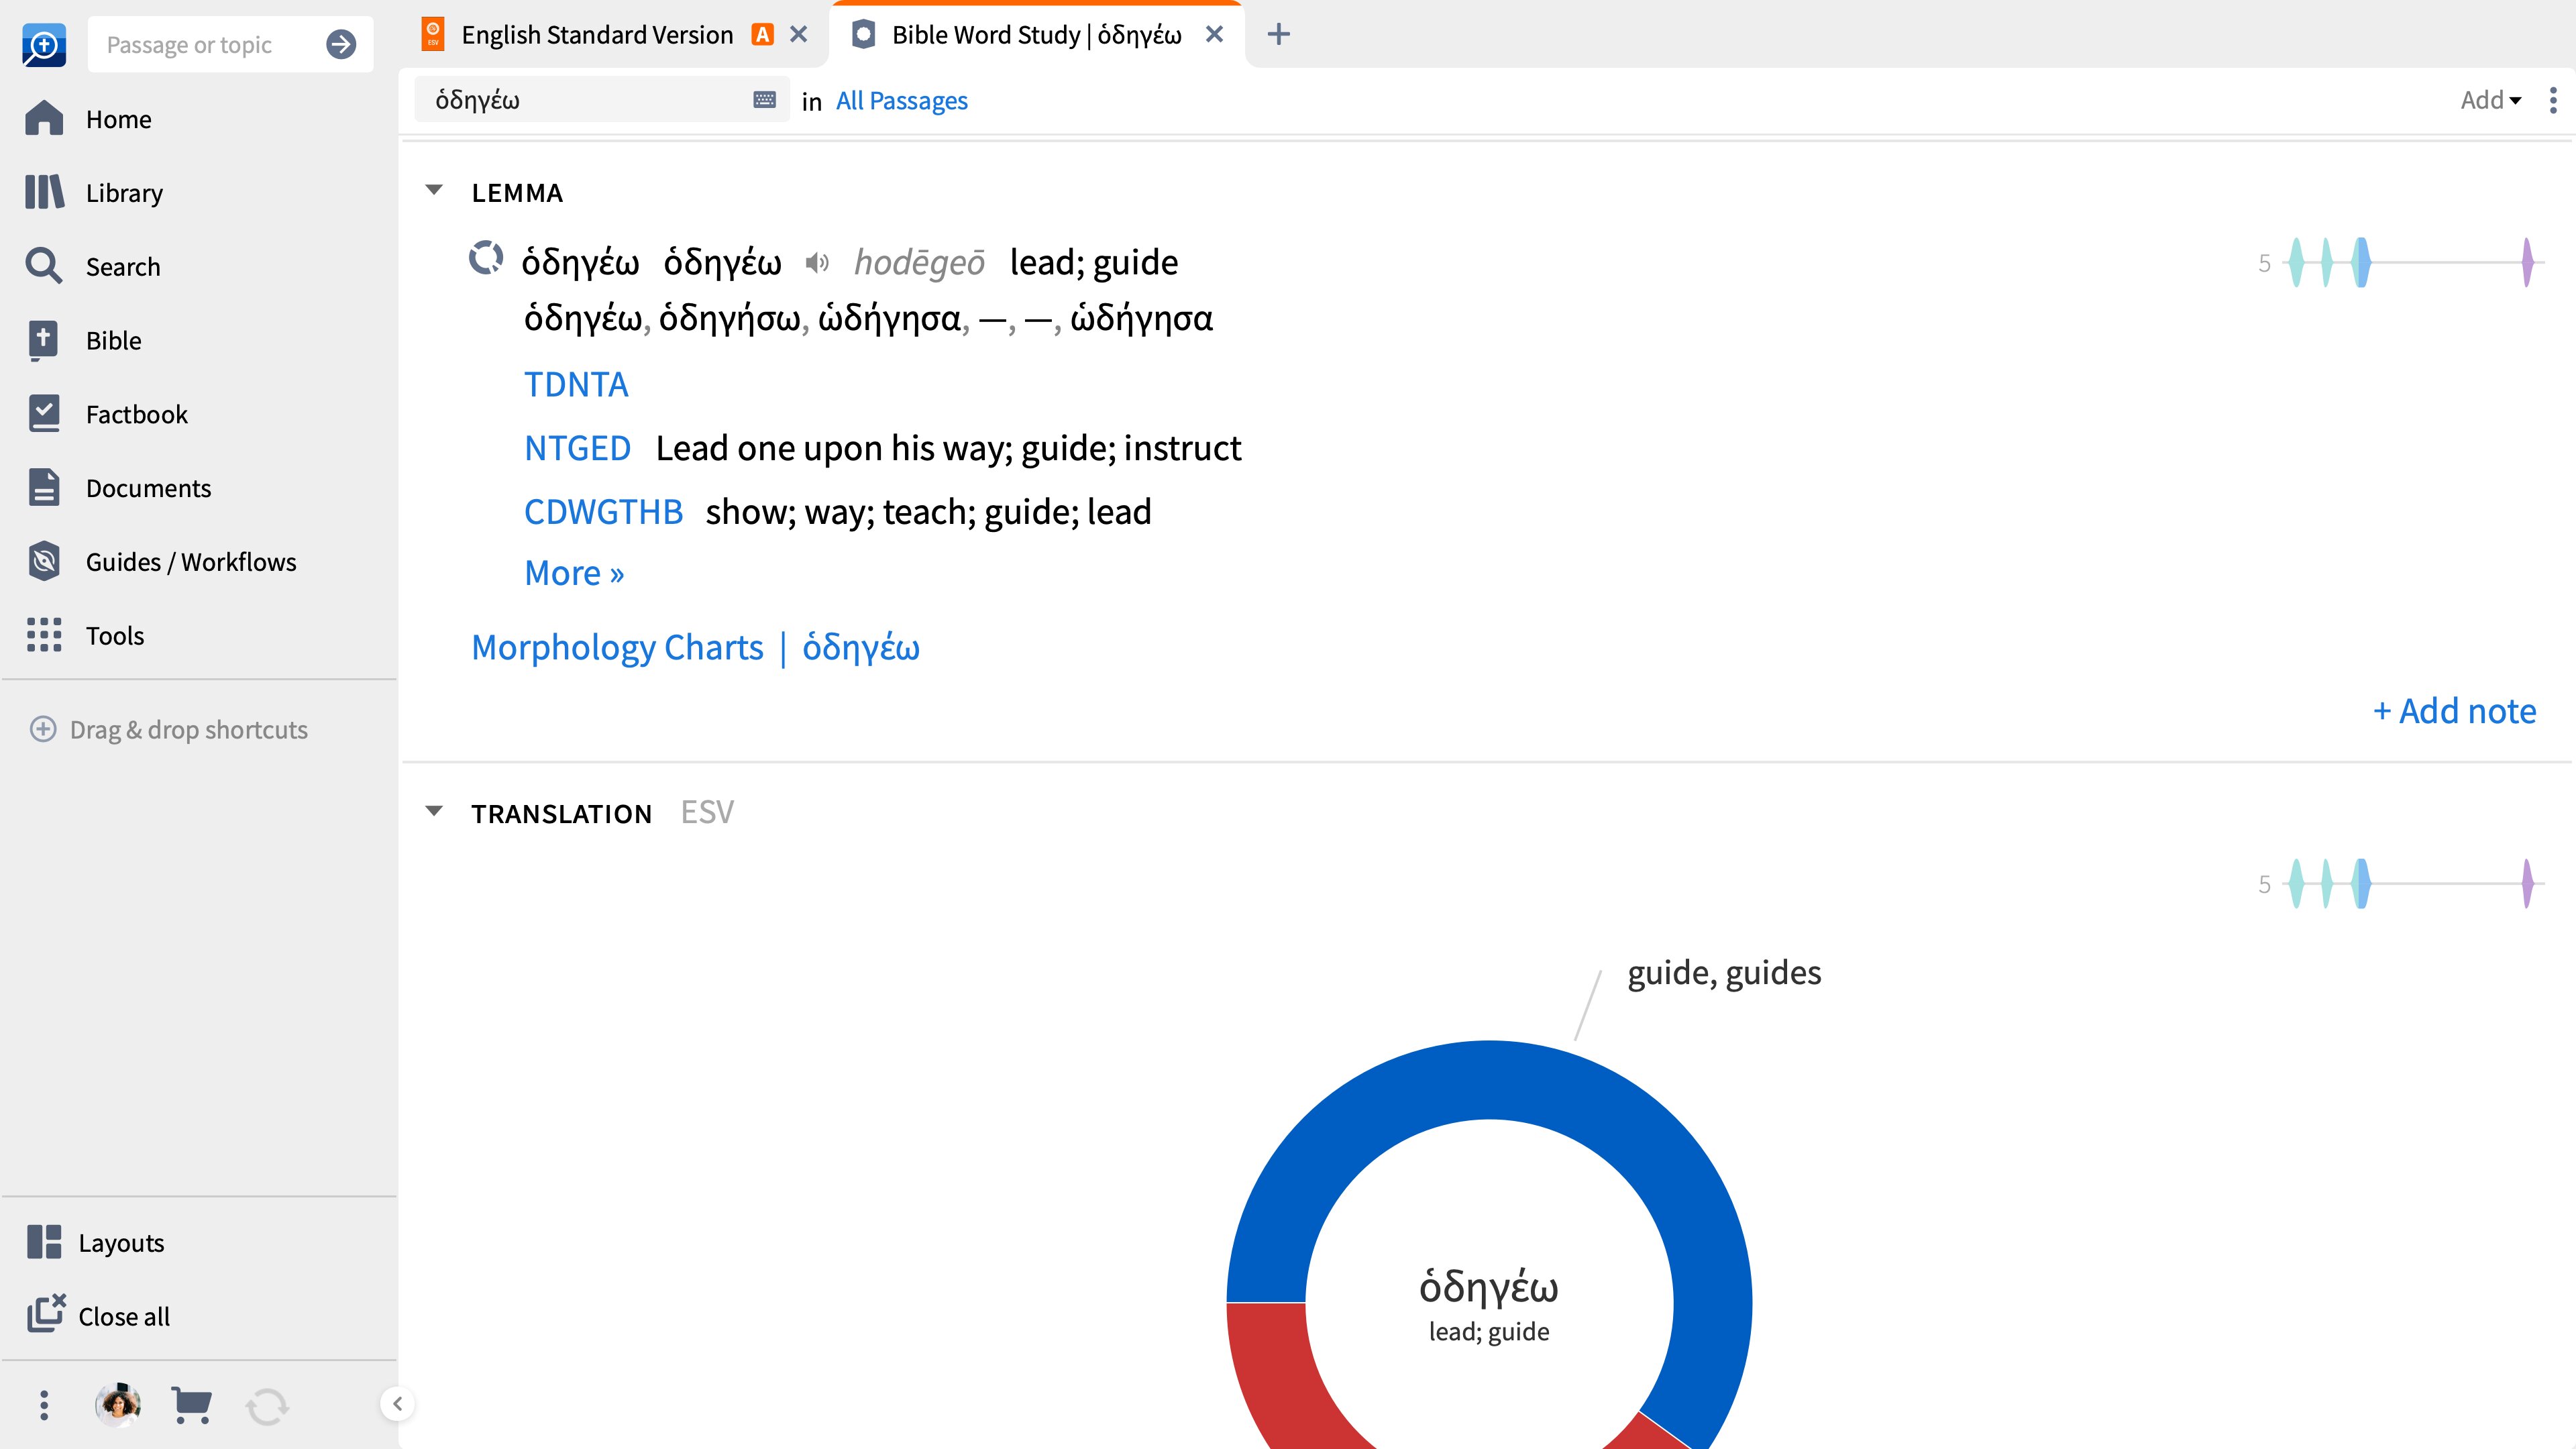This screenshot has width=2576, height=1449.
Task: Click More » to show more lexicons
Action: point(574,573)
